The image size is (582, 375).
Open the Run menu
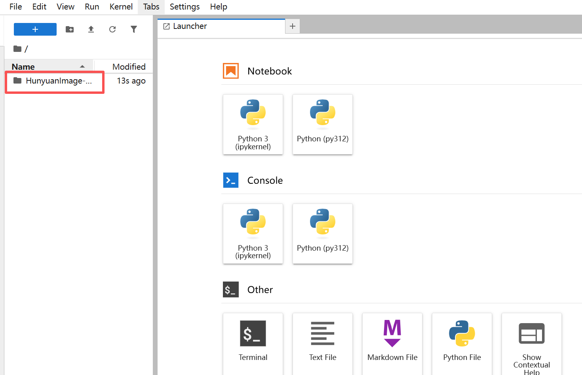[x=92, y=7]
